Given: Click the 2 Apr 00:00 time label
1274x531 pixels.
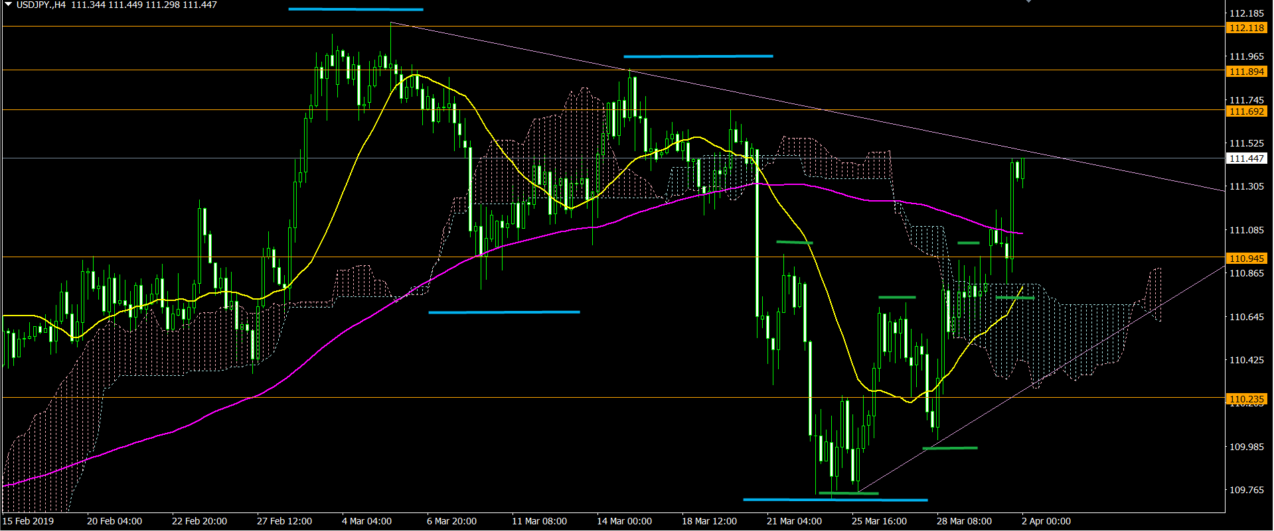Looking at the screenshot, I should click(1046, 521).
